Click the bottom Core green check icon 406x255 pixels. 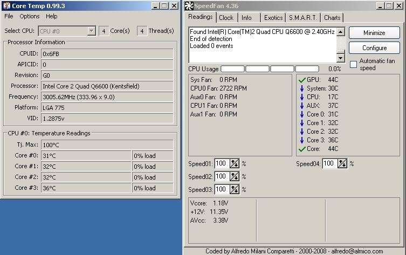tap(301, 149)
